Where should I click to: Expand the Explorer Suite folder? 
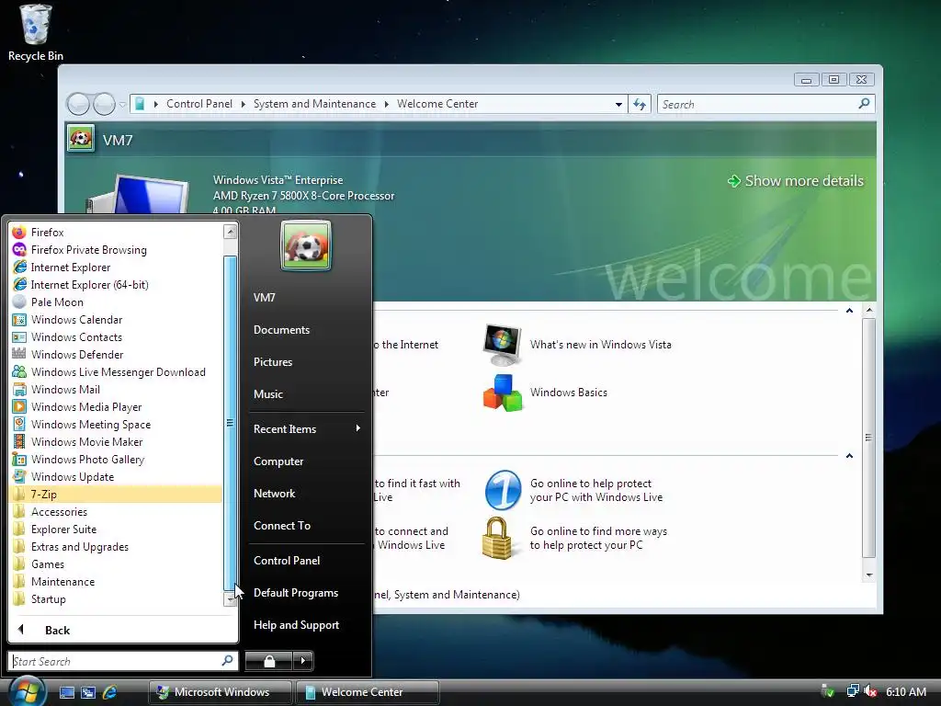click(x=116, y=529)
